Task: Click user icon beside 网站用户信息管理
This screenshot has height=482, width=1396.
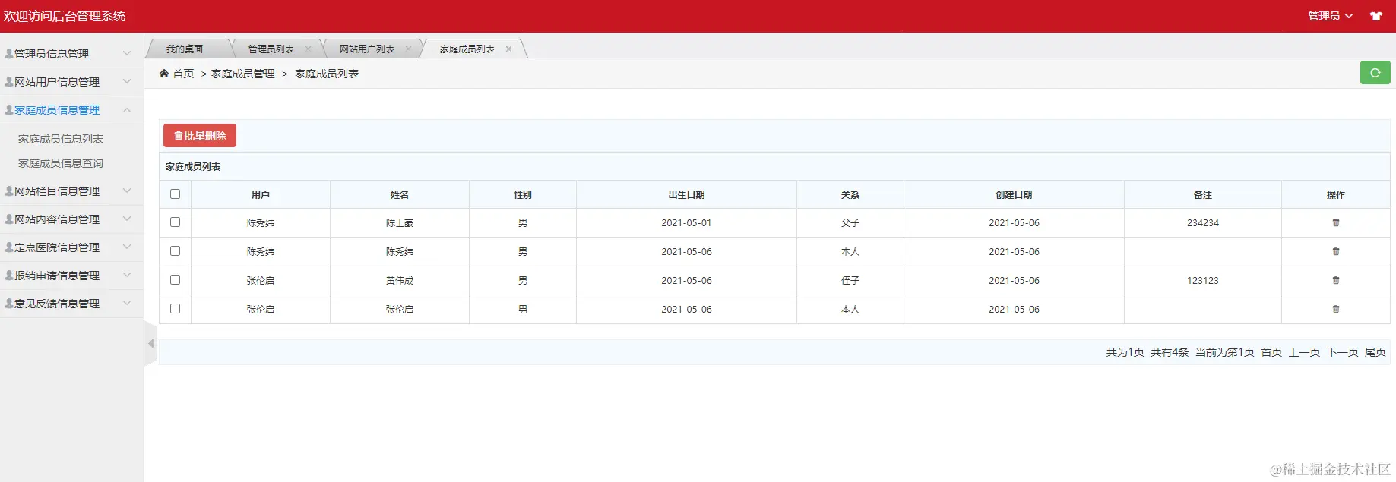Action: coord(9,82)
